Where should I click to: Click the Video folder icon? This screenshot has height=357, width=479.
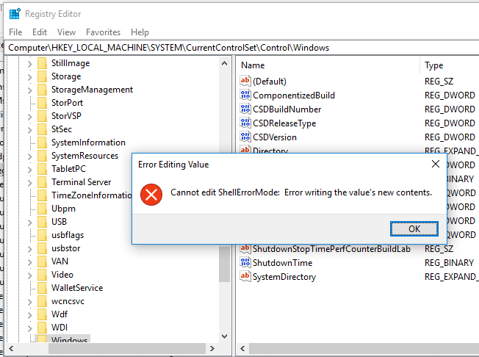(42, 275)
